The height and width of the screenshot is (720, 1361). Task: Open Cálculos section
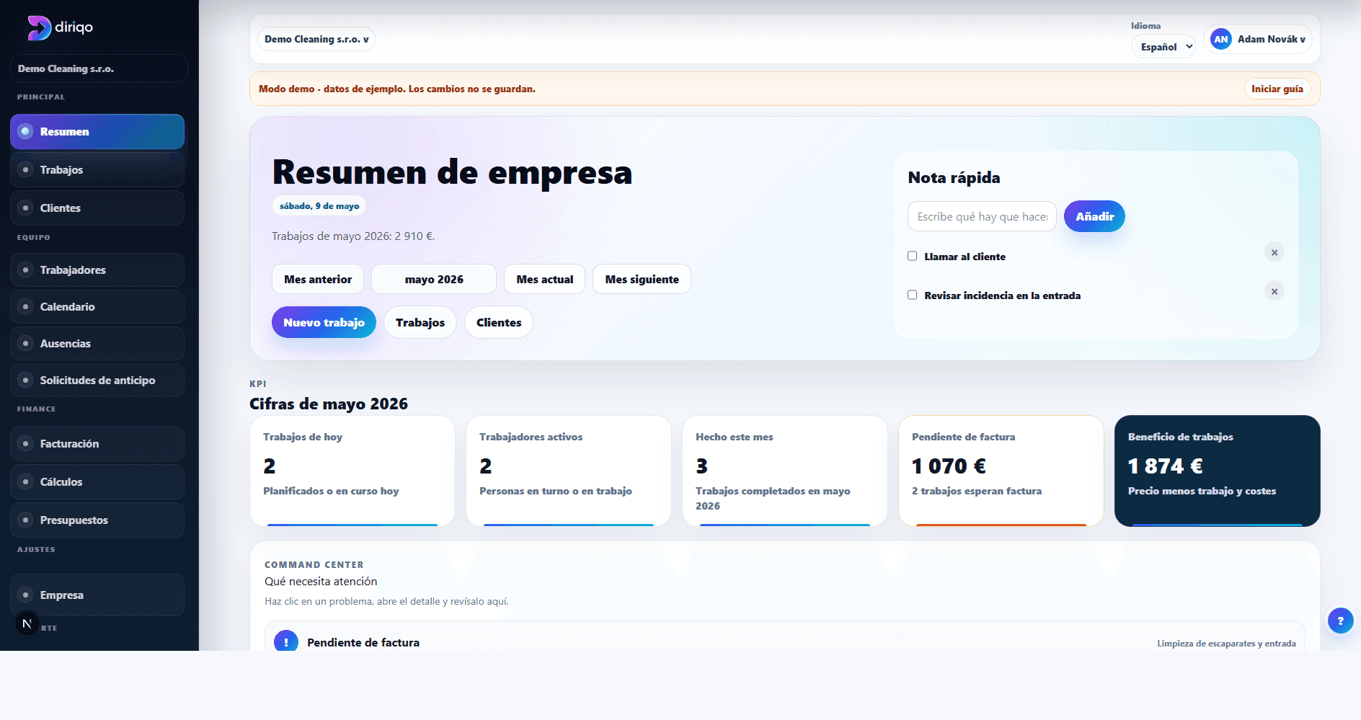coord(97,481)
